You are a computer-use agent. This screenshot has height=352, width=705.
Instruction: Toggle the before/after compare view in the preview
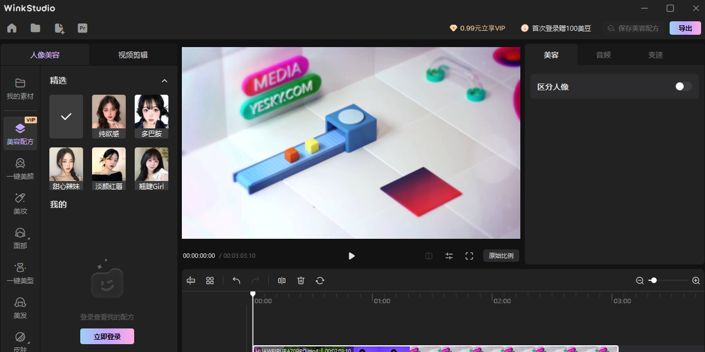point(428,256)
